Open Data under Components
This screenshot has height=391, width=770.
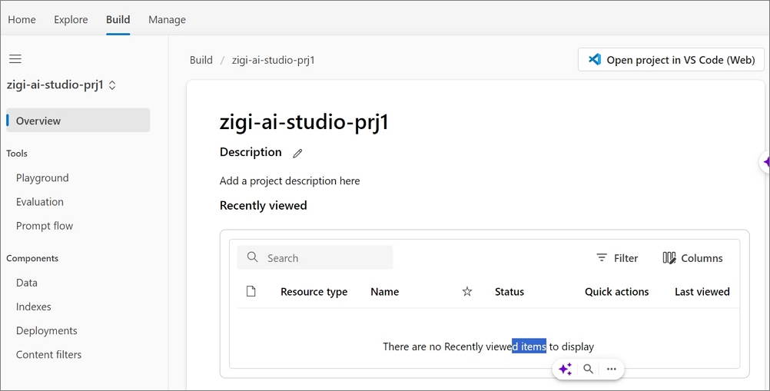point(27,283)
